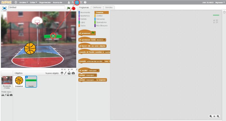Switch to the Sonidos tab
Image resolution: width=226 pixels, height=121 pixels.
109,8
